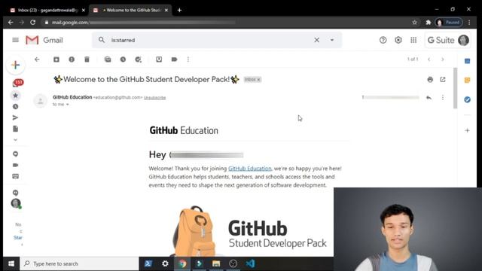Open Calendar in the side panel
This screenshot has height=271, width=482.
[x=467, y=61]
